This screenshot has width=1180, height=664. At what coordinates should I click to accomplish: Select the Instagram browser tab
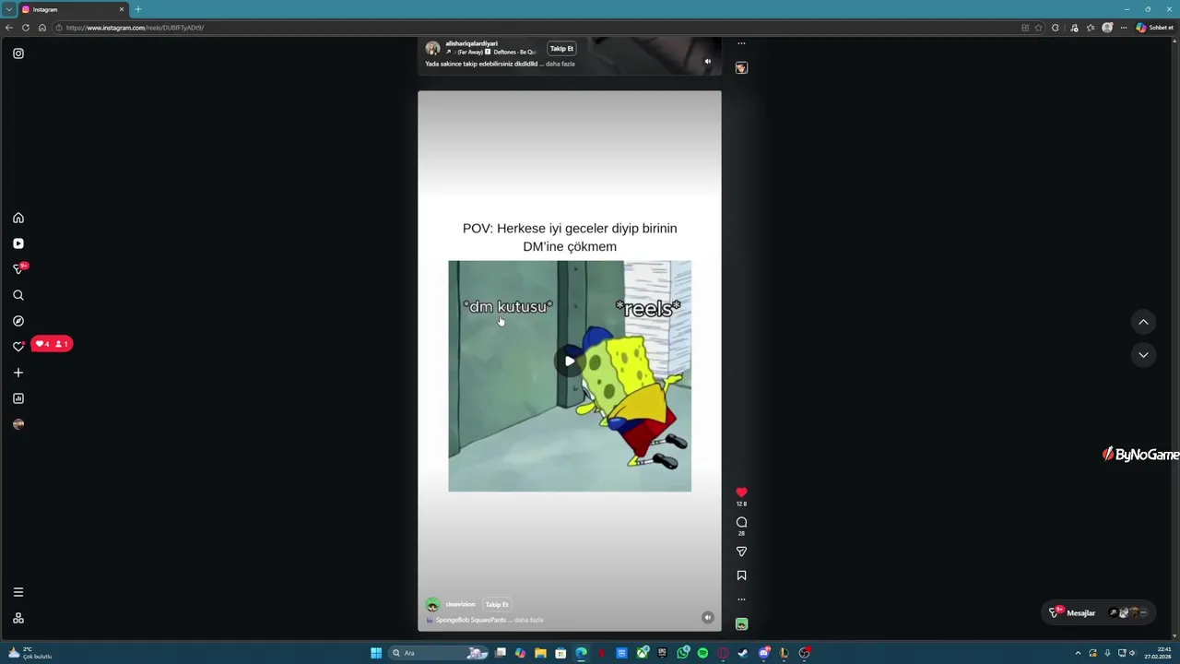72,9
